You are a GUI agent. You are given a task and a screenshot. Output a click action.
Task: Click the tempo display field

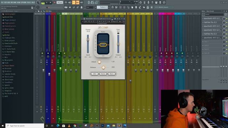(x=60, y=2)
